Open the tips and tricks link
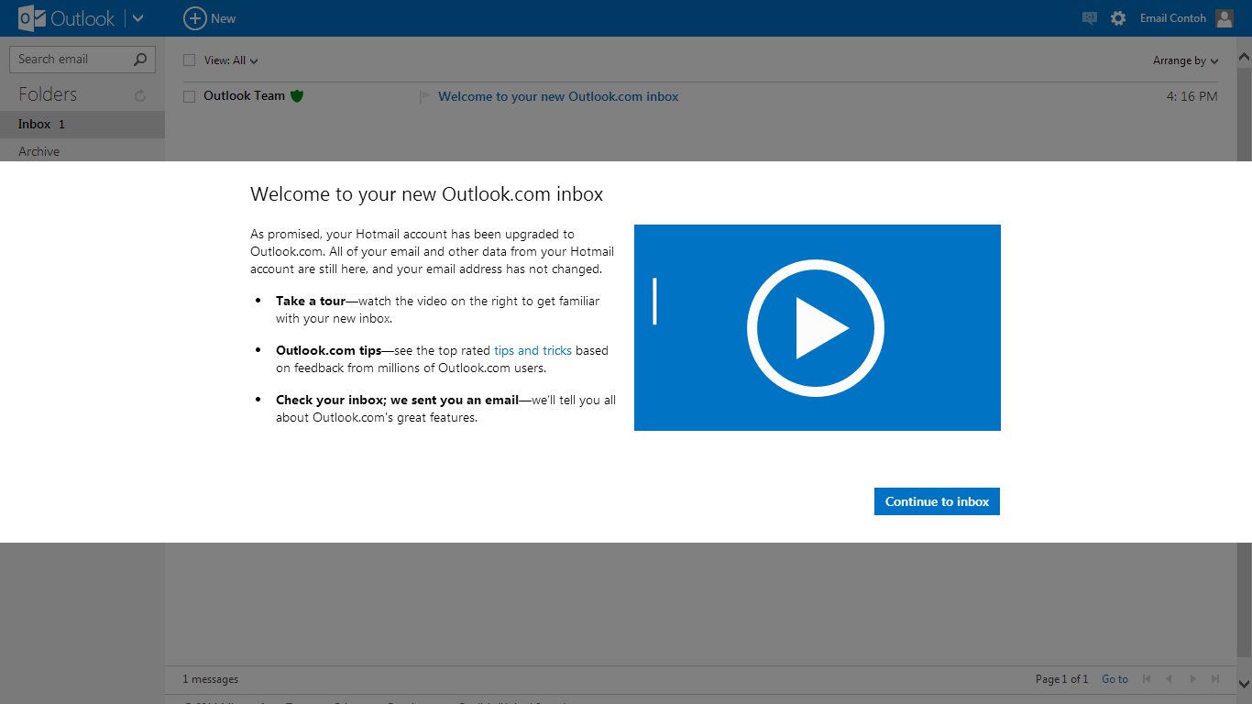Screen dimensions: 1252x704 tap(533, 350)
